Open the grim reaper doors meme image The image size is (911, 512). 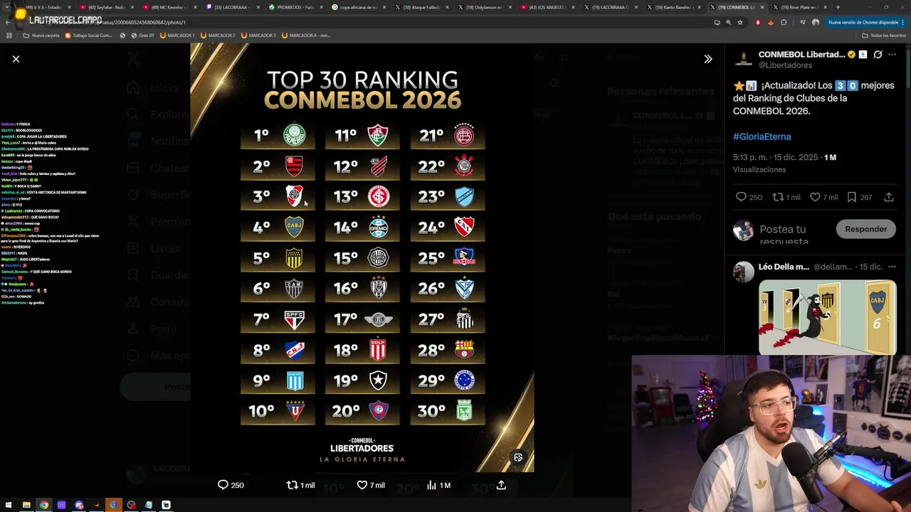click(x=827, y=317)
